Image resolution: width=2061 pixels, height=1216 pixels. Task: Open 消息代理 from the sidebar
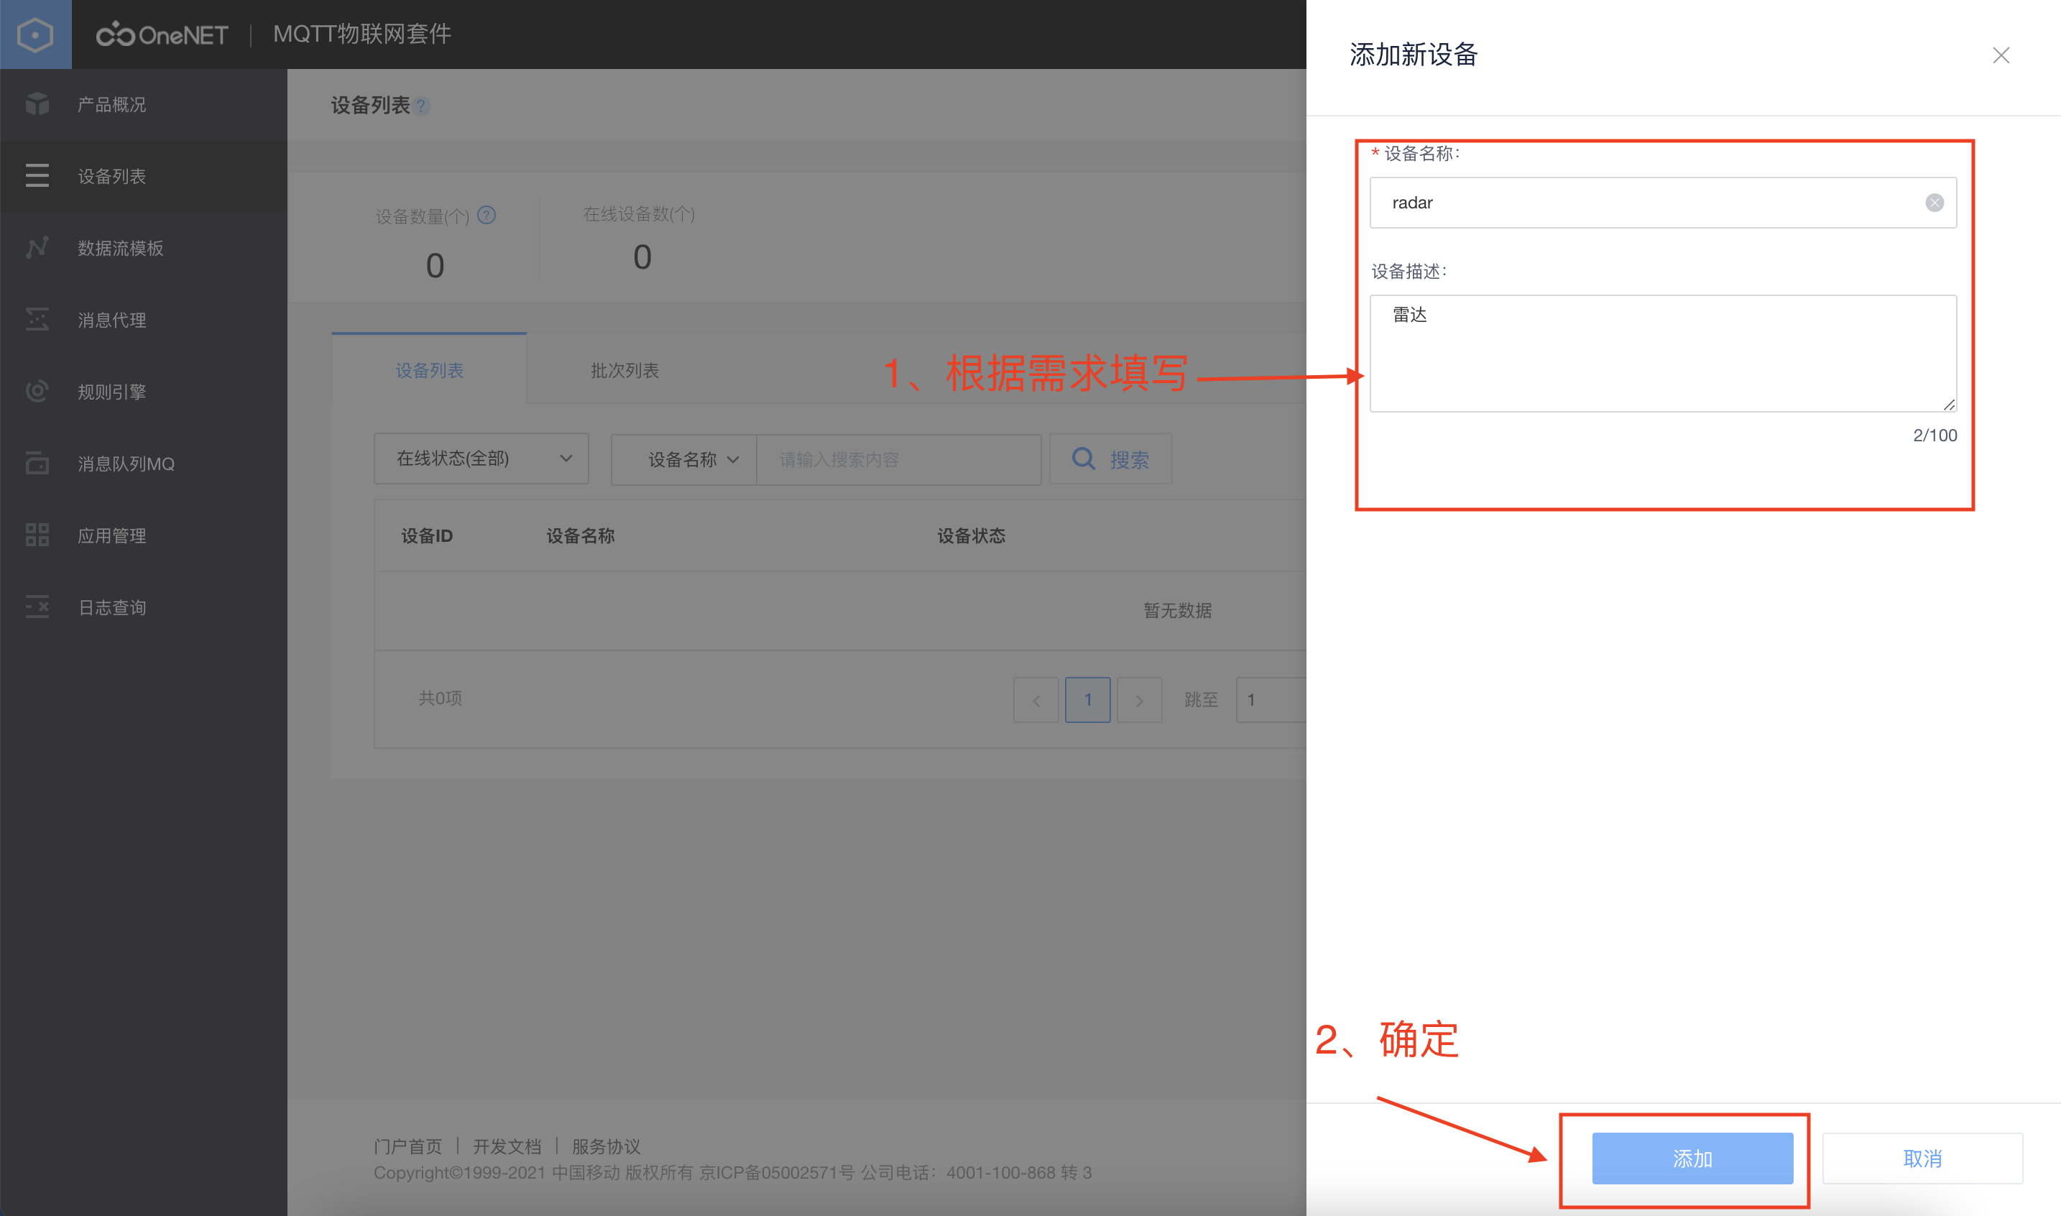pos(111,320)
